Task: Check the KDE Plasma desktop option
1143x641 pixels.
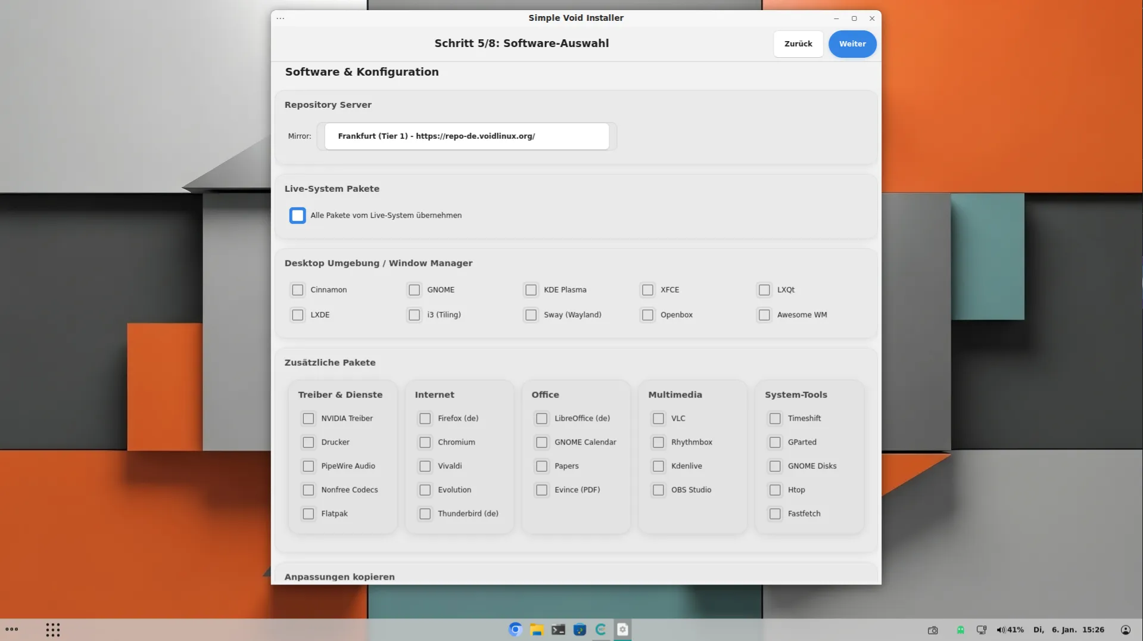Action: click(x=531, y=290)
